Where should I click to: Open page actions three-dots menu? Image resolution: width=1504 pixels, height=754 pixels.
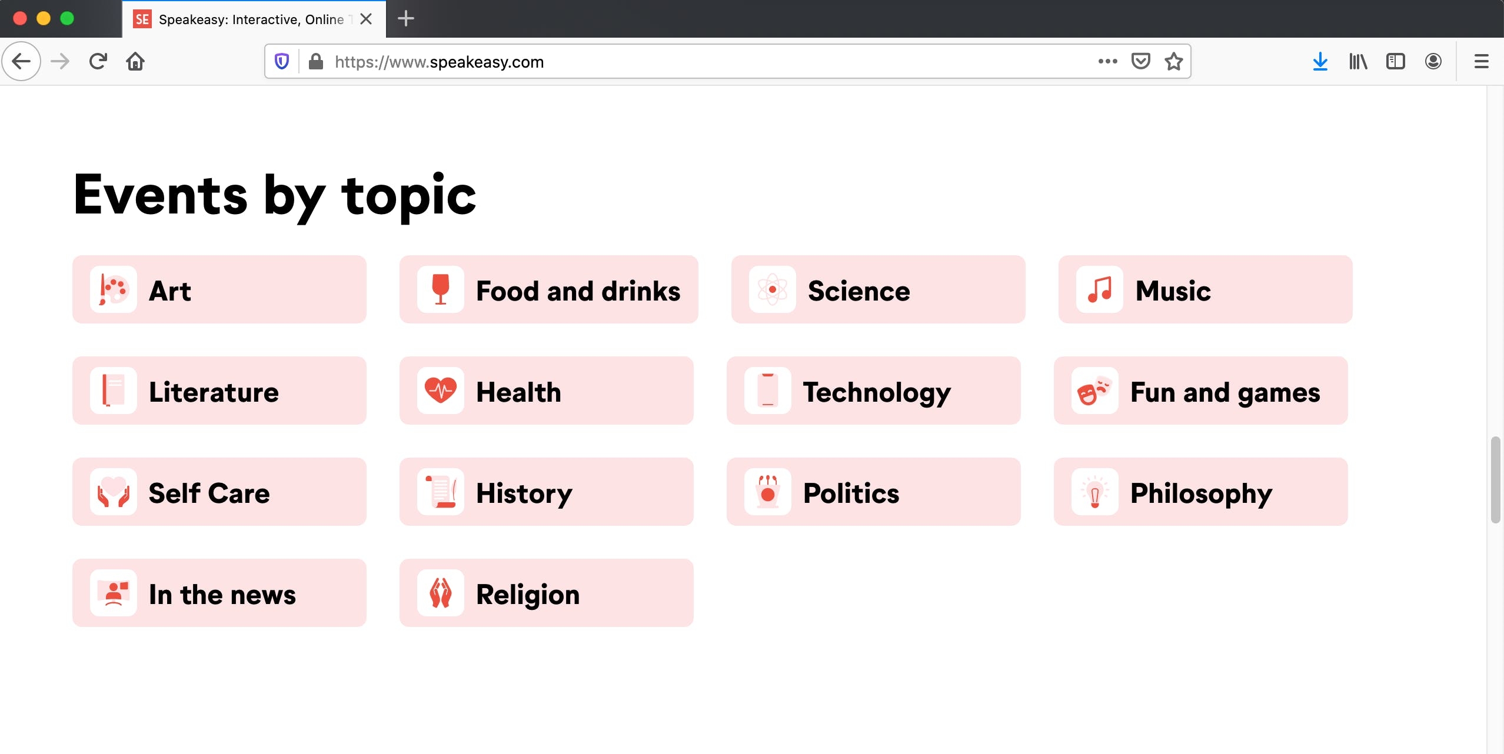(x=1107, y=61)
